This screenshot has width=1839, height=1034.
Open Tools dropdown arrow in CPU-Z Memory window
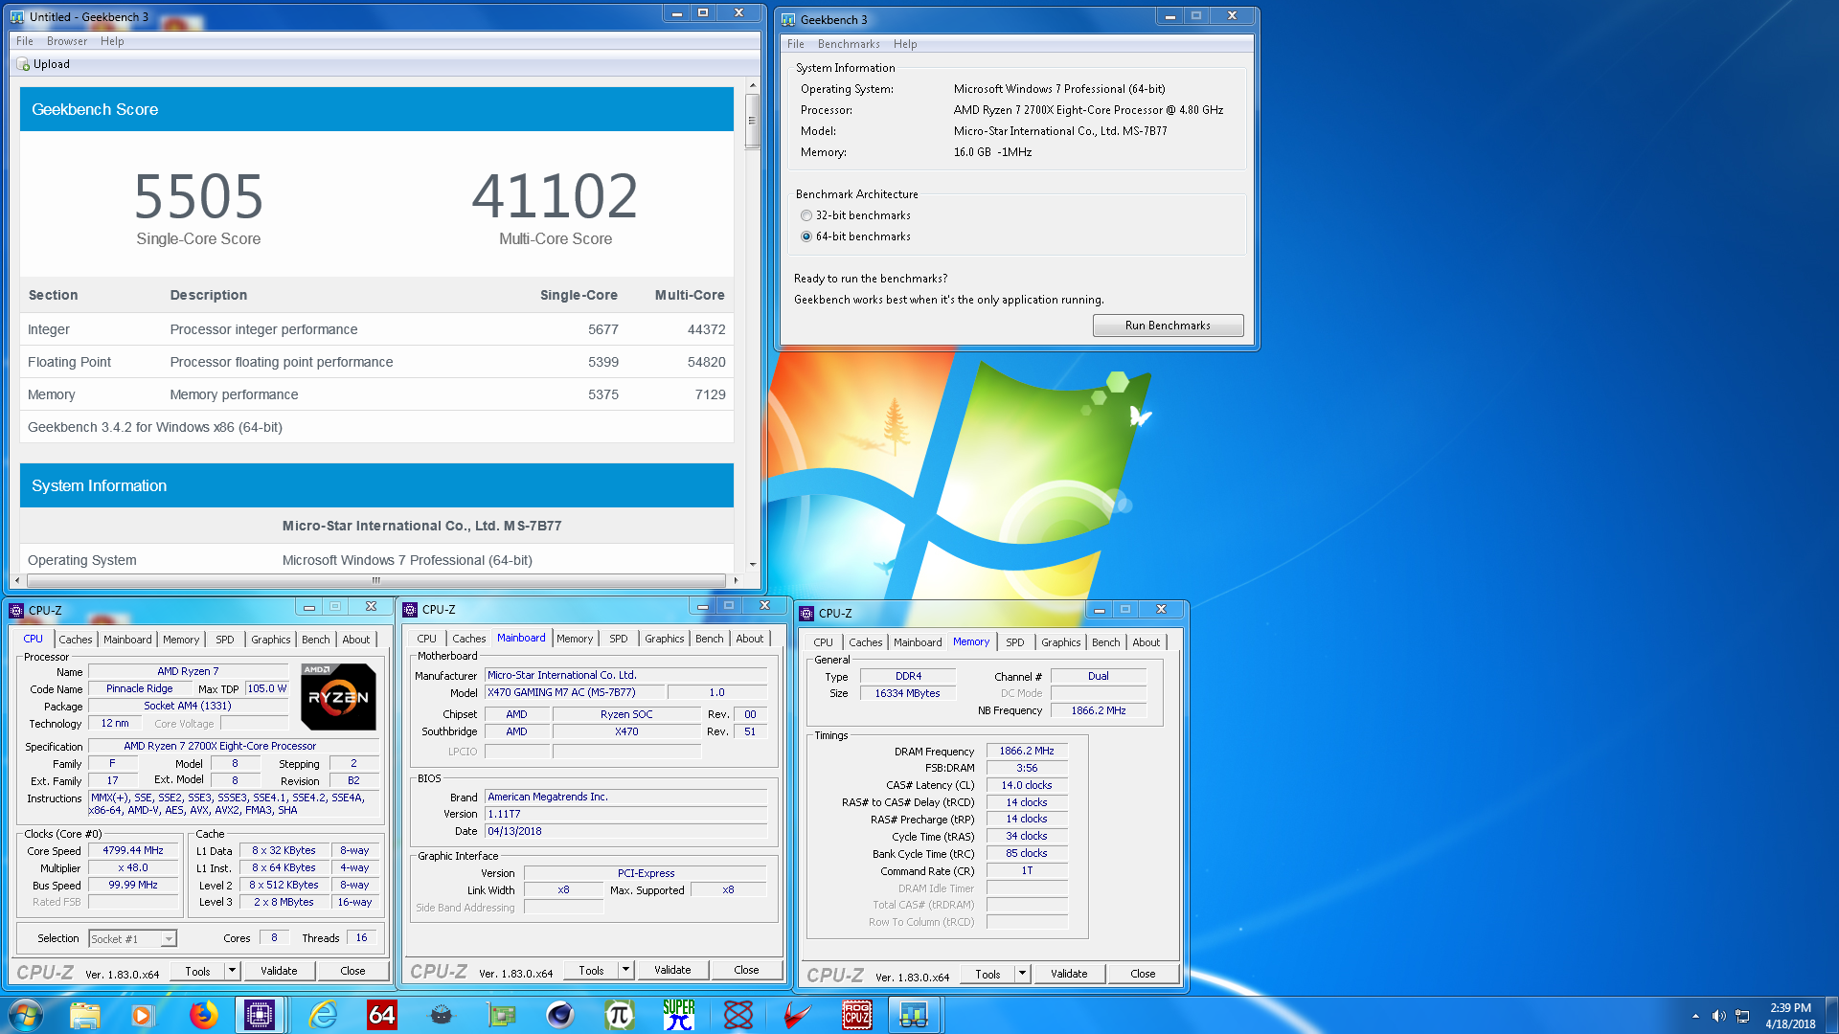(1022, 974)
